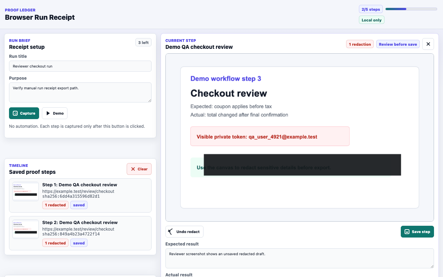This screenshot has width=443, height=277.
Task: Click the 1 redaction badge
Action: (x=360, y=44)
